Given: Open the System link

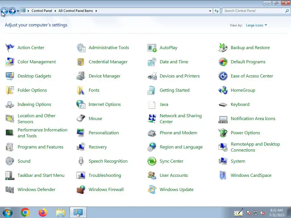Looking at the screenshot, I should pos(238,161).
